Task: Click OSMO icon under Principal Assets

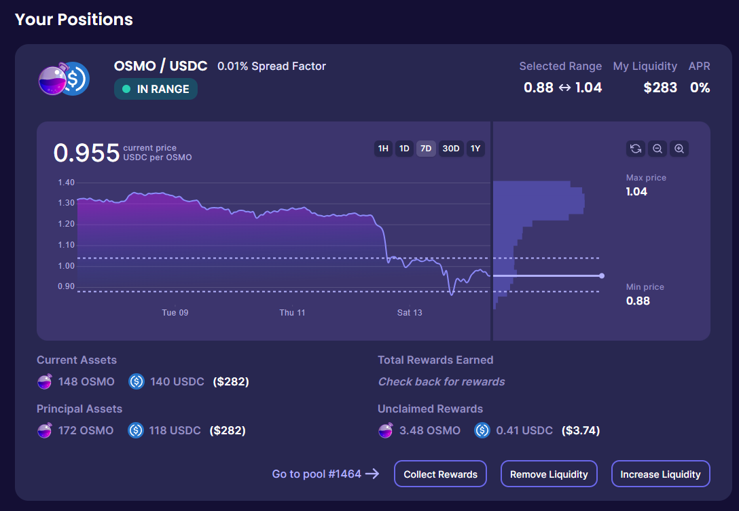Action: click(45, 430)
